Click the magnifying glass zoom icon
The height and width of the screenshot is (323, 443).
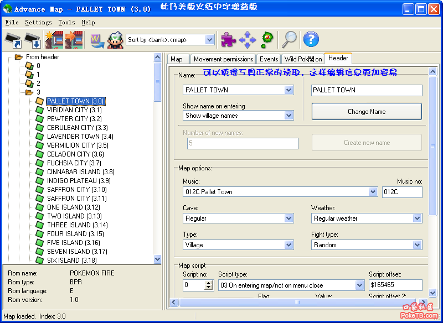point(289,39)
